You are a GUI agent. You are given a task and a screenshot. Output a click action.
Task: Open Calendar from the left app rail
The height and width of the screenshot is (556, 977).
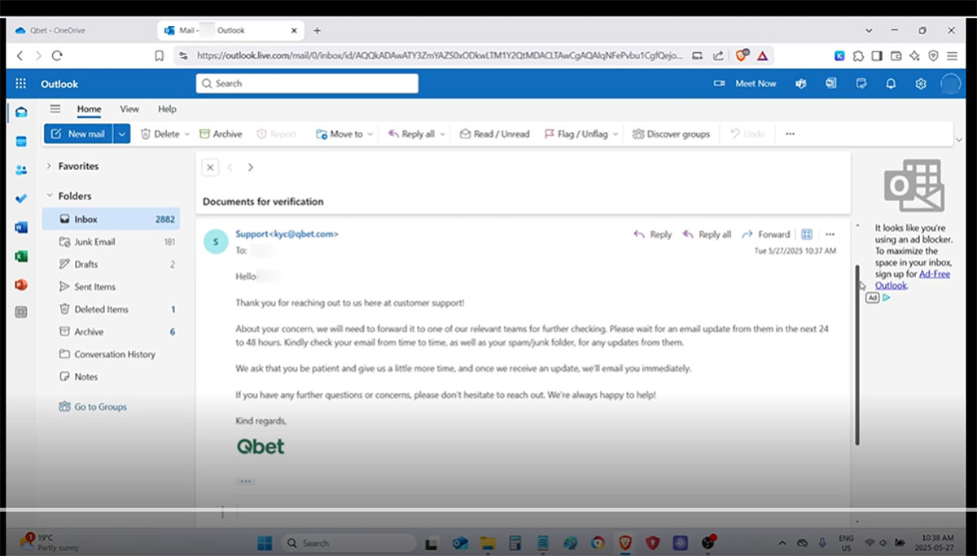tap(21, 141)
